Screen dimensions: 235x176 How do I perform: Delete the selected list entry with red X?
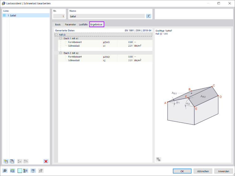click(46, 161)
